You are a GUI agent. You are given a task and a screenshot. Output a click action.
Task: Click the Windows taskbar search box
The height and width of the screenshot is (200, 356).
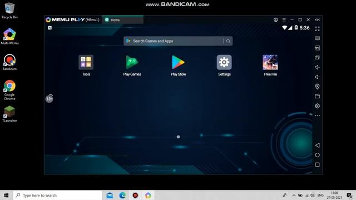[58, 195]
